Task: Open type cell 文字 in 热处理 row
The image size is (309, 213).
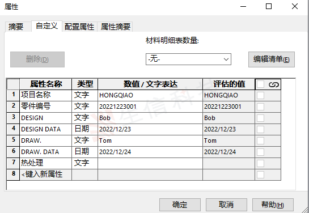Action: [x=84, y=163]
